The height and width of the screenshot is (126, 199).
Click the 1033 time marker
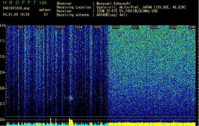(x=59, y=27)
